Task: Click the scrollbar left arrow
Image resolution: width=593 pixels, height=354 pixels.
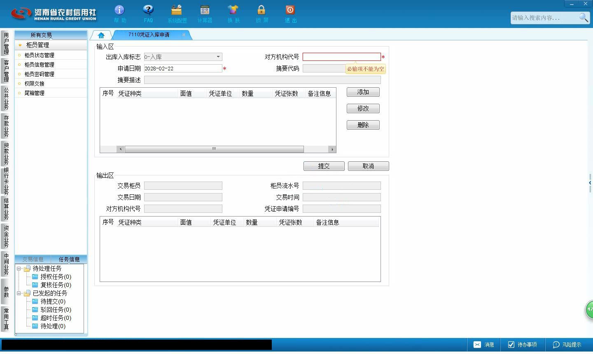Action: click(x=121, y=149)
